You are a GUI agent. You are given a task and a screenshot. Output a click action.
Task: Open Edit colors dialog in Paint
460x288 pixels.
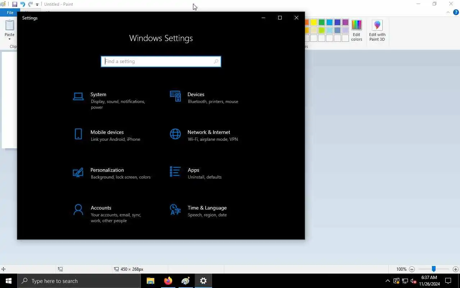point(356,31)
